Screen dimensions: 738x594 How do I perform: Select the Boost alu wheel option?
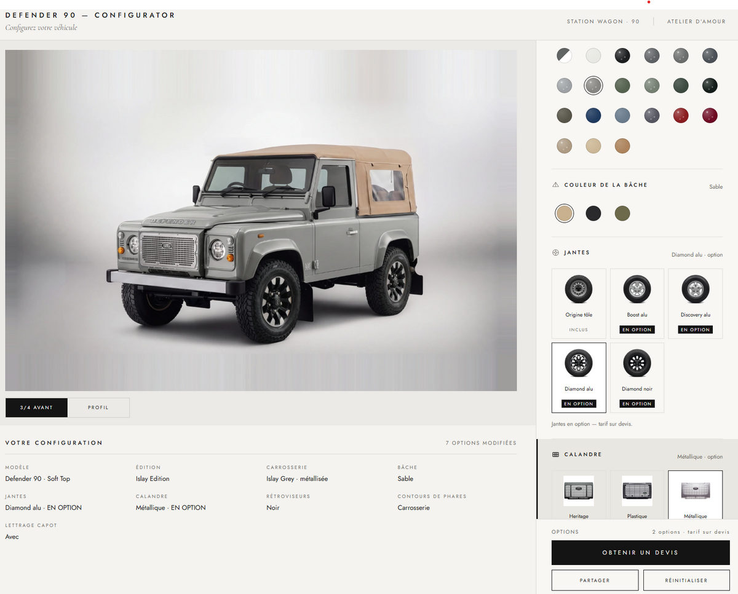(x=637, y=304)
